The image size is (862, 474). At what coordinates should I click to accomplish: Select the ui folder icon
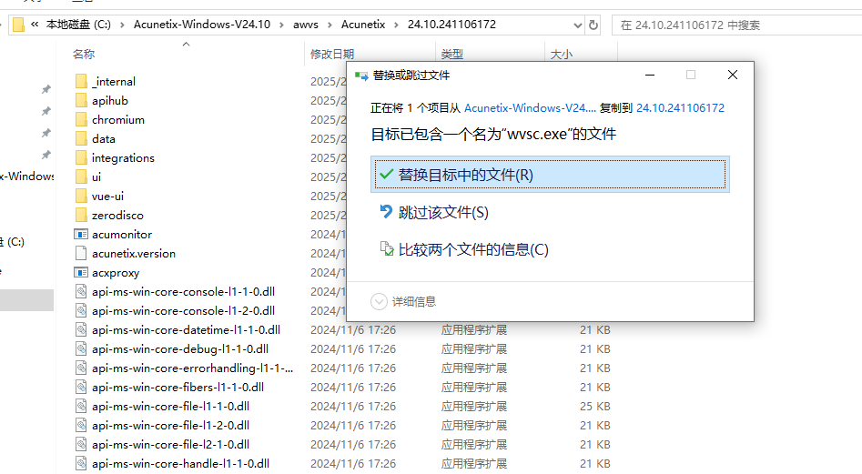coord(81,176)
